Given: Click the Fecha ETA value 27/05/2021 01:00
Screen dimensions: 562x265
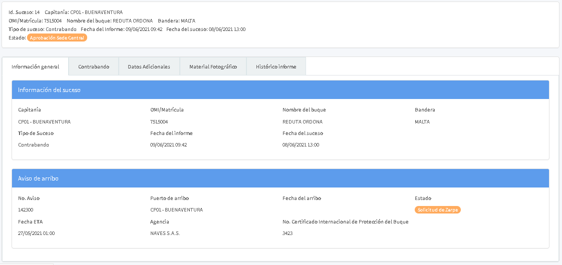Looking at the screenshot, I should (x=36, y=233).
